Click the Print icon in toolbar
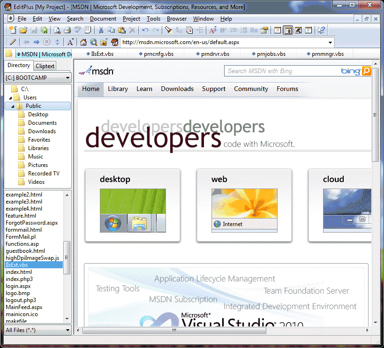 (x=67, y=30)
